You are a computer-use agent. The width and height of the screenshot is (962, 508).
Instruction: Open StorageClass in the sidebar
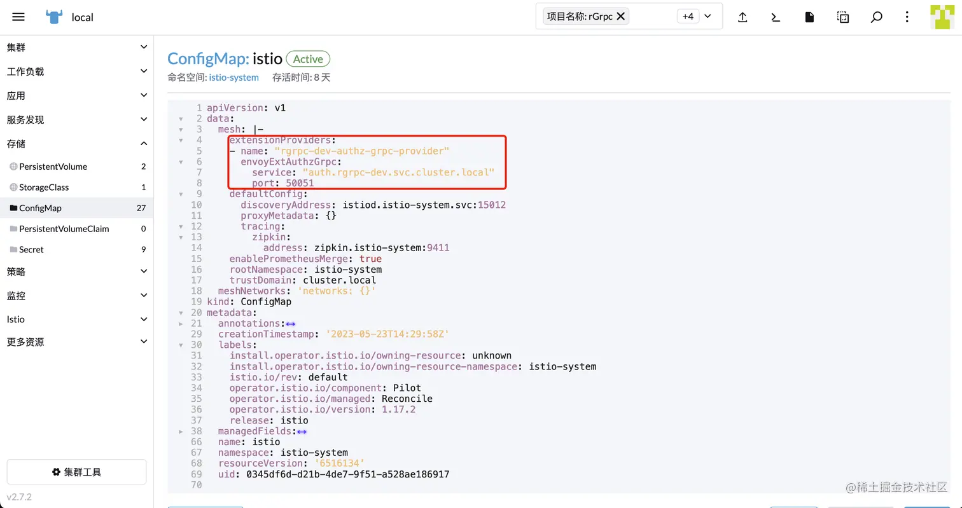(x=76, y=188)
